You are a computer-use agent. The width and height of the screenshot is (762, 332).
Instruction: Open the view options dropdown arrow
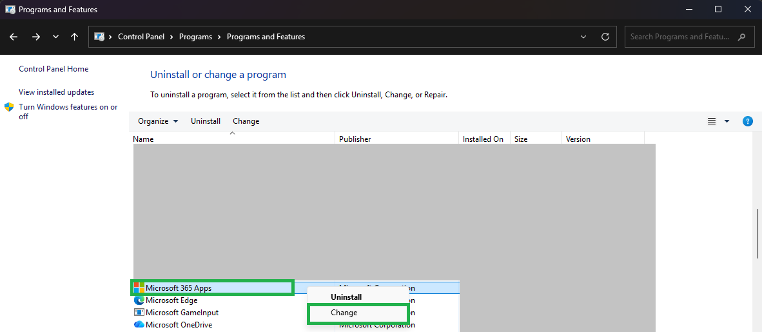tap(727, 122)
